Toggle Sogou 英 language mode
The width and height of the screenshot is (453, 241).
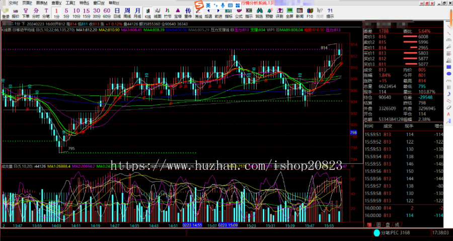[208, 5]
